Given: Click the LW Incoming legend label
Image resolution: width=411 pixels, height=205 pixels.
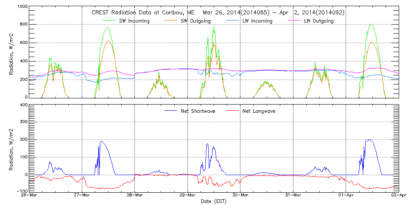Looking at the screenshot, I should click(x=257, y=21).
